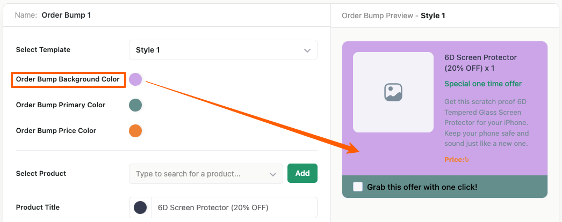
Task: Click the 'Order Bump Primary Color' label
Action: 61,105
